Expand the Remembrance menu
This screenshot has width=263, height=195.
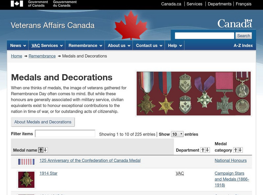[85, 45]
